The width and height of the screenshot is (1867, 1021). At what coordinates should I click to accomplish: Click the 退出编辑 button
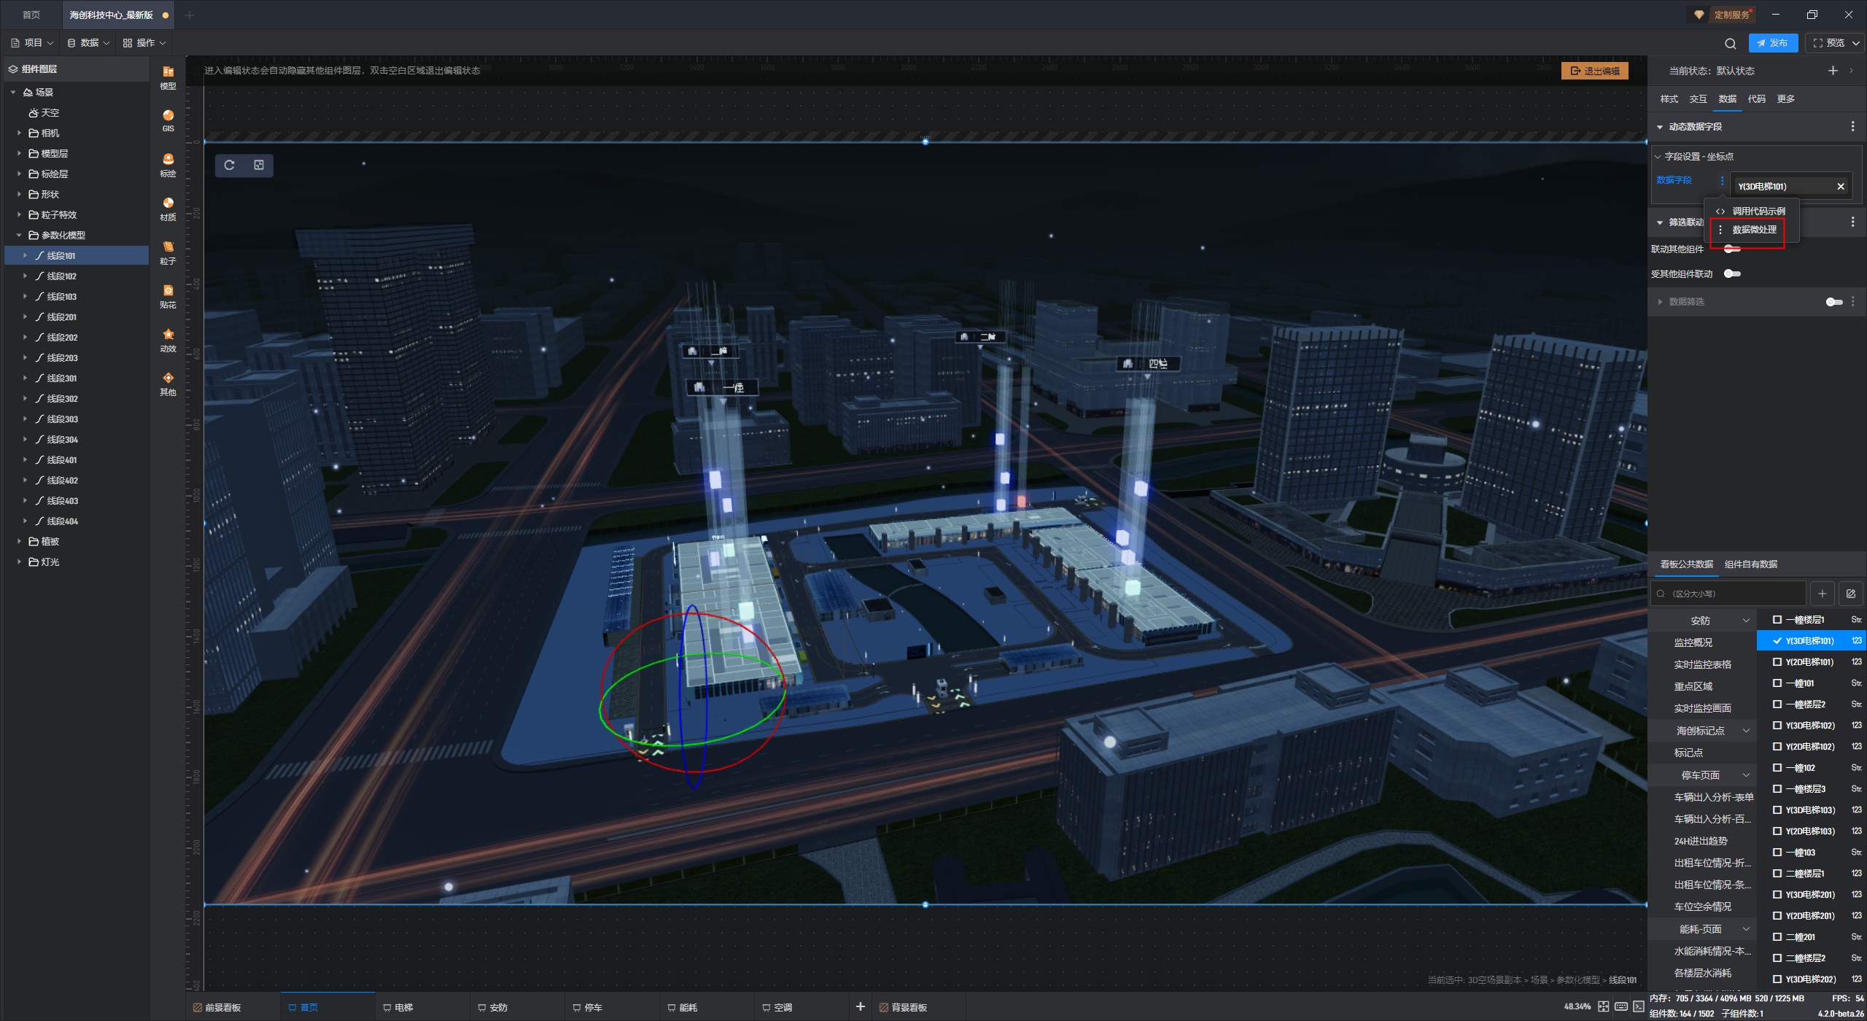click(1595, 71)
